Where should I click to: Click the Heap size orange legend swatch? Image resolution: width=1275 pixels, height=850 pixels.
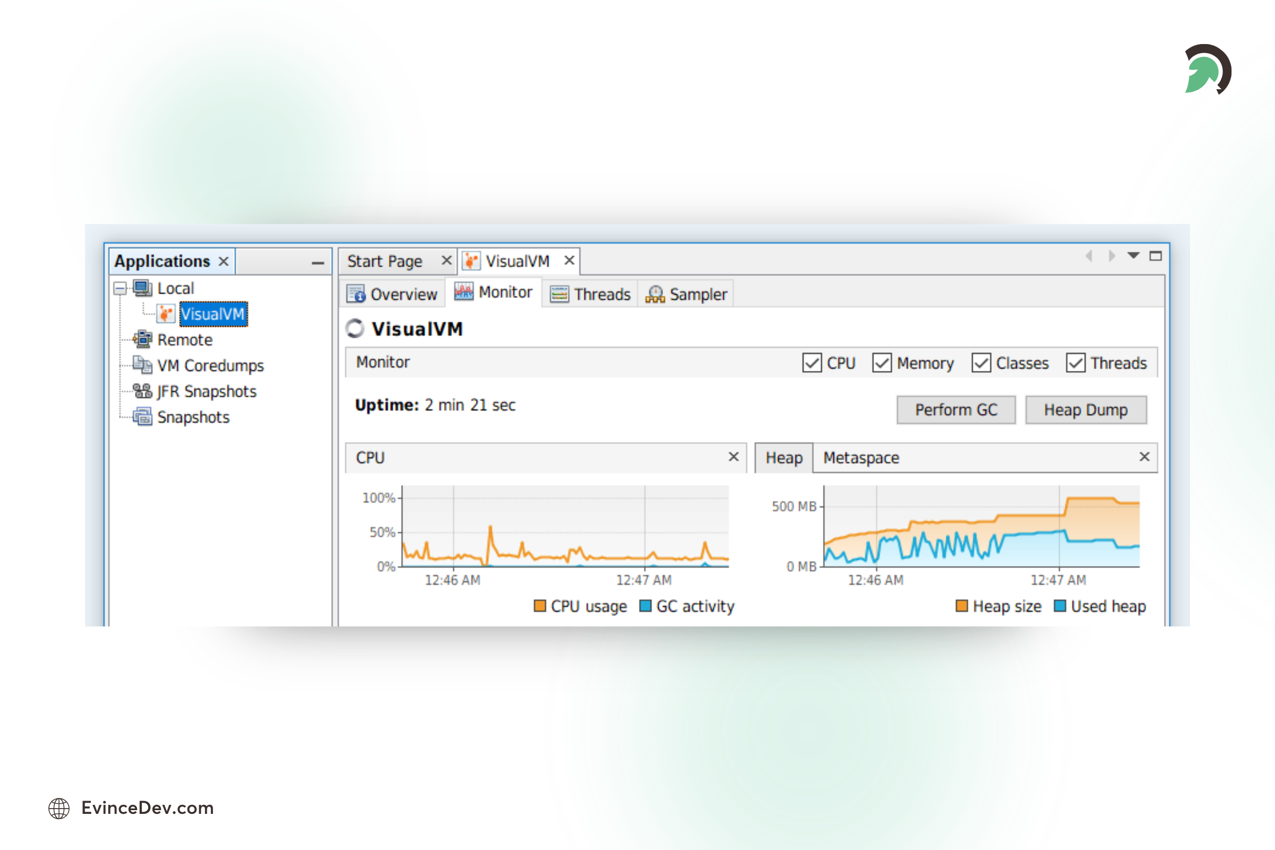962,606
